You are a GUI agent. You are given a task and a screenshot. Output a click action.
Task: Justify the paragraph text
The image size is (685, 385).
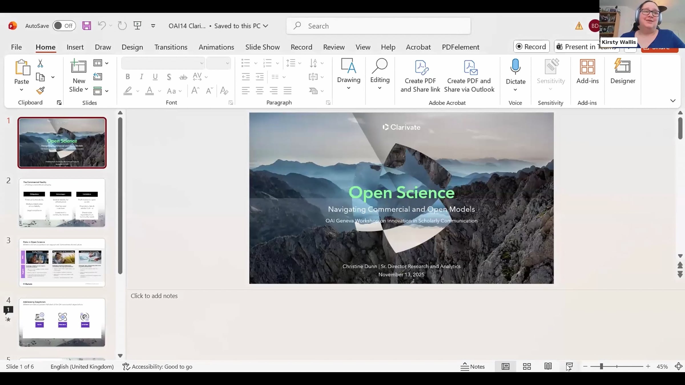[287, 91]
